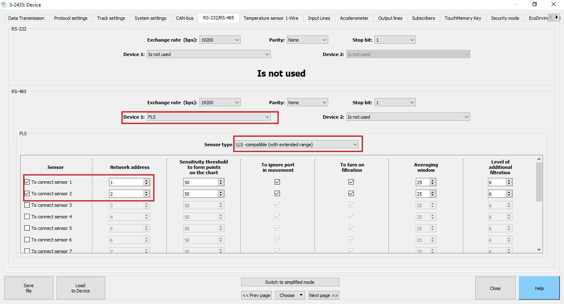
Task: Decrease sensor 2 network address with down arrow
Action: pyautogui.click(x=146, y=195)
